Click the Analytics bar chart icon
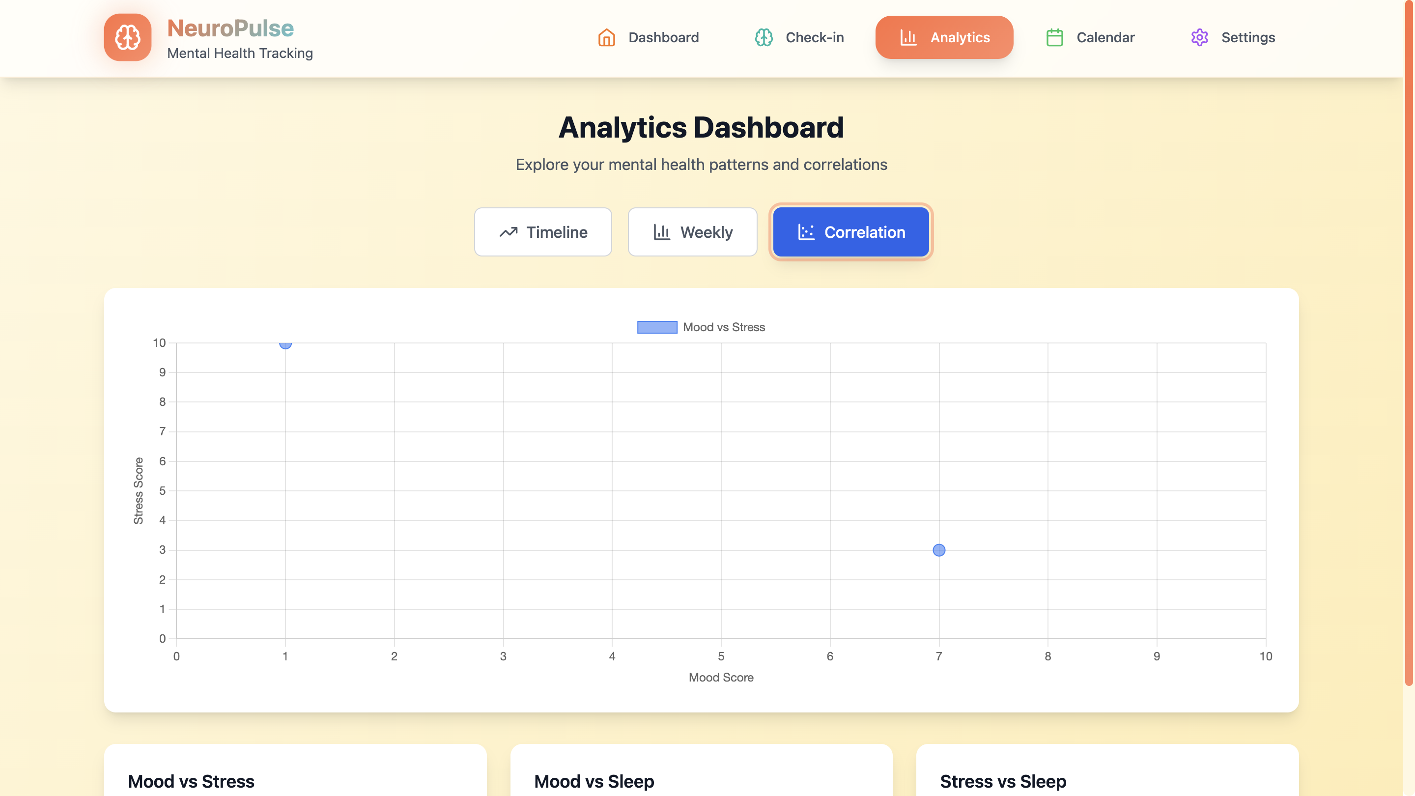This screenshot has width=1415, height=796. [x=908, y=37]
